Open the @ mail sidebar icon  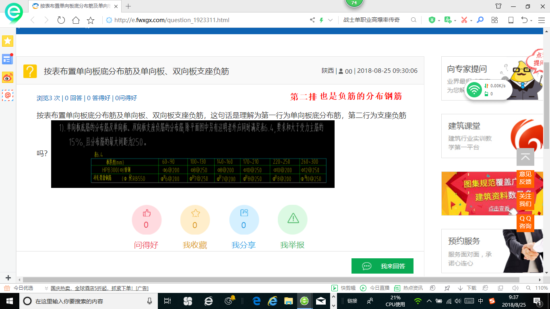point(8,95)
